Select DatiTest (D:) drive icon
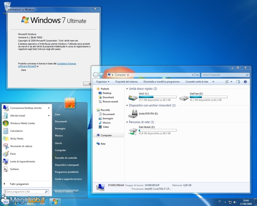Viewport: 257px width, 206px height. 184,98
